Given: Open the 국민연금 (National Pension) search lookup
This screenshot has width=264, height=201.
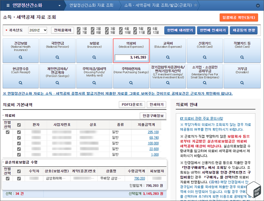Looking at the screenshot, I should pos(57,58).
